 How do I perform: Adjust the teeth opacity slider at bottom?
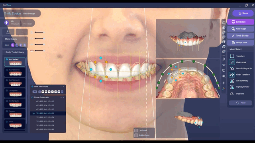39,50
